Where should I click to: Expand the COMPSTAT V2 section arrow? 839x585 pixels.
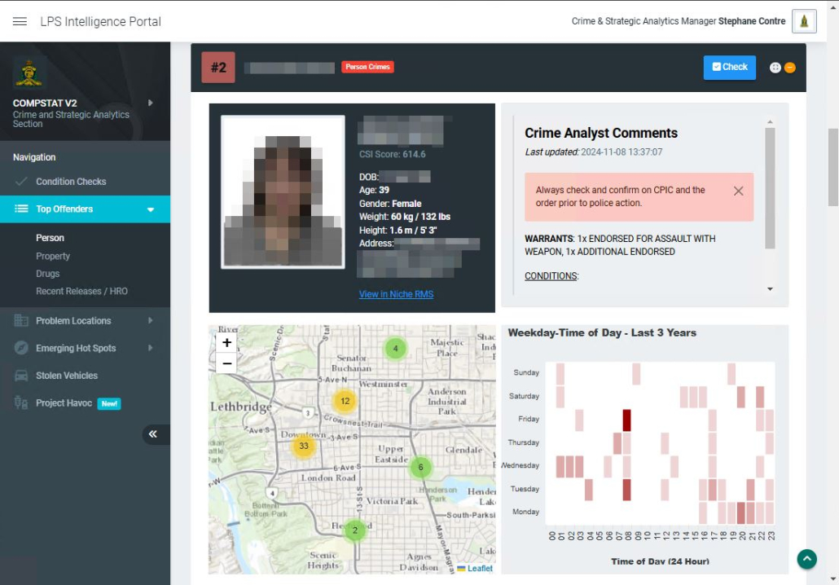click(150, 103)
